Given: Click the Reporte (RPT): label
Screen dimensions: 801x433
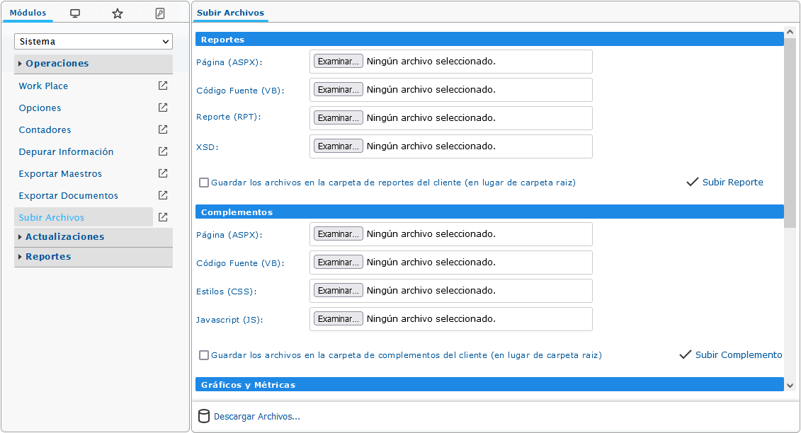Looking at the screenshot, I should click(x=228, y=117).
